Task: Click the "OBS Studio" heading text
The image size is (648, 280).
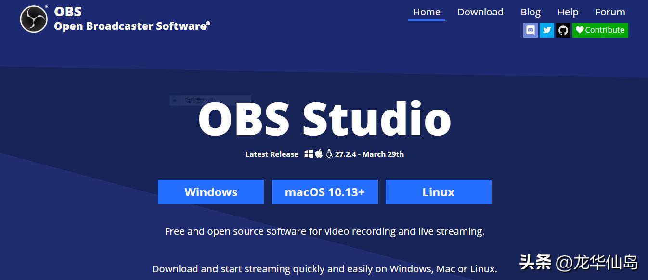Action: [325, 119]
